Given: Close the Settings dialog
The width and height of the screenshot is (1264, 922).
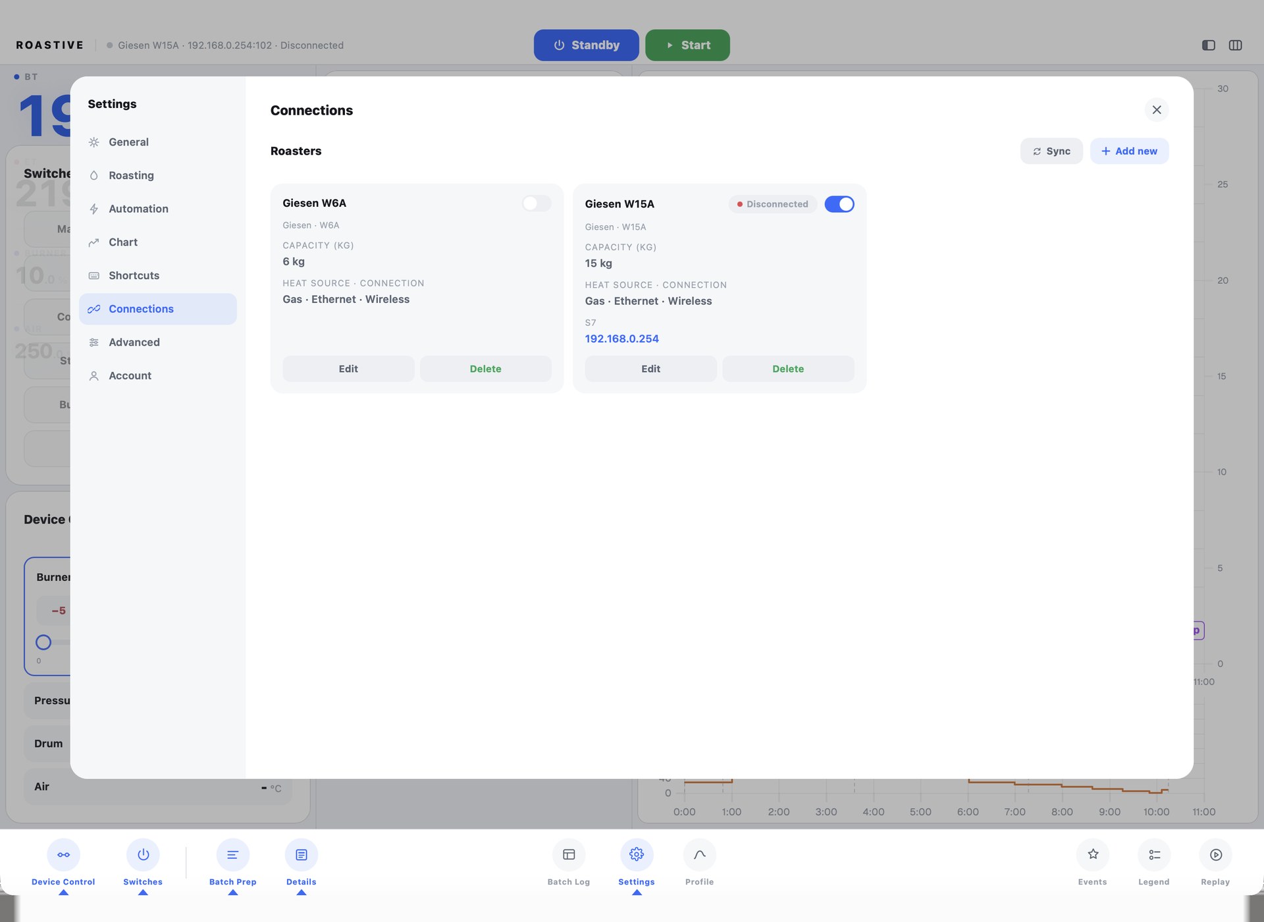Looking at the screenshot, I should click(1157, 110).
